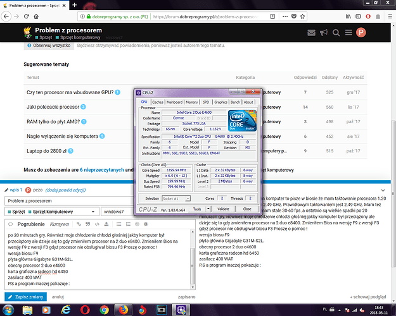
Task: Open the emoji picker in the editor
Action: [137, 224]
